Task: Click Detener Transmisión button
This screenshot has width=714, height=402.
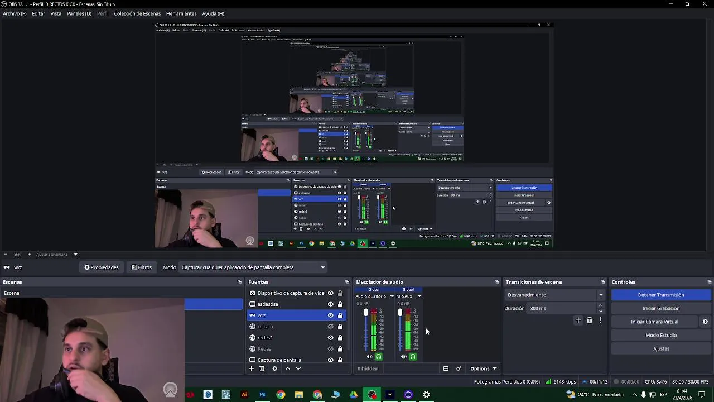Action: [x=661, y=295]
